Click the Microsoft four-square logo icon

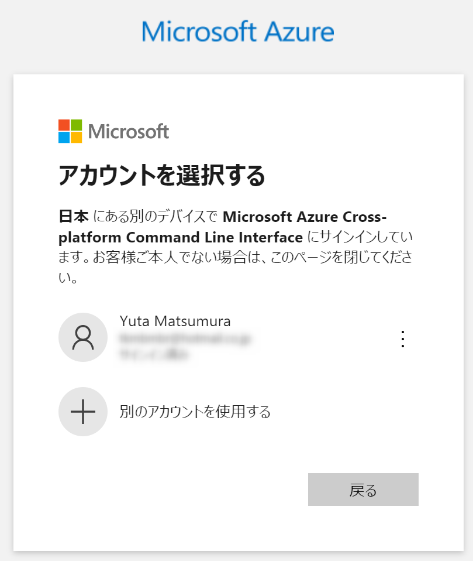pos(70,131)
